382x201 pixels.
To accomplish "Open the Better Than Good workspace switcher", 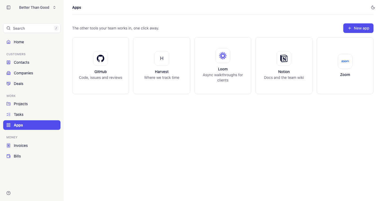I will tap(37, 7).
